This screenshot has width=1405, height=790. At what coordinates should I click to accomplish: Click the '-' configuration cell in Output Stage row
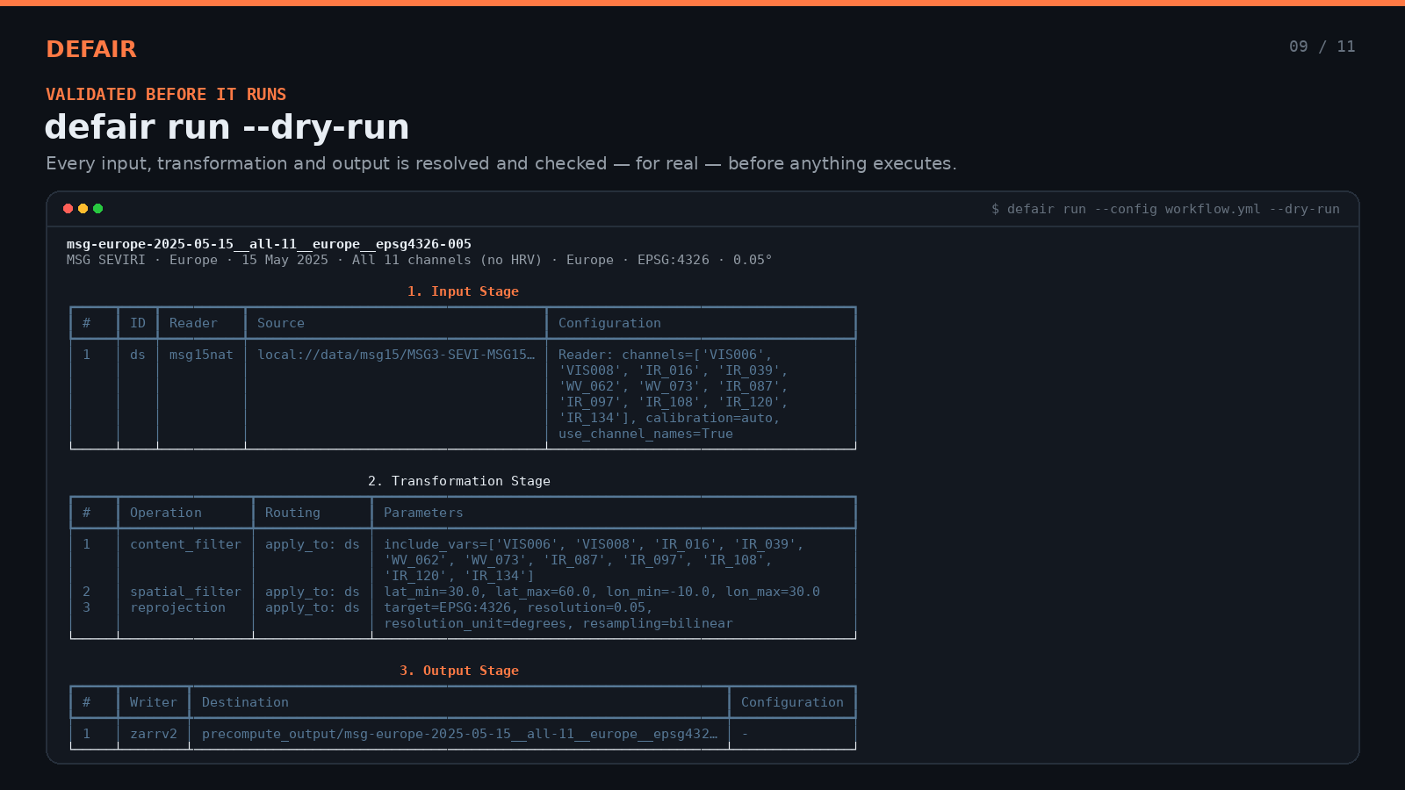click(745, 734)
